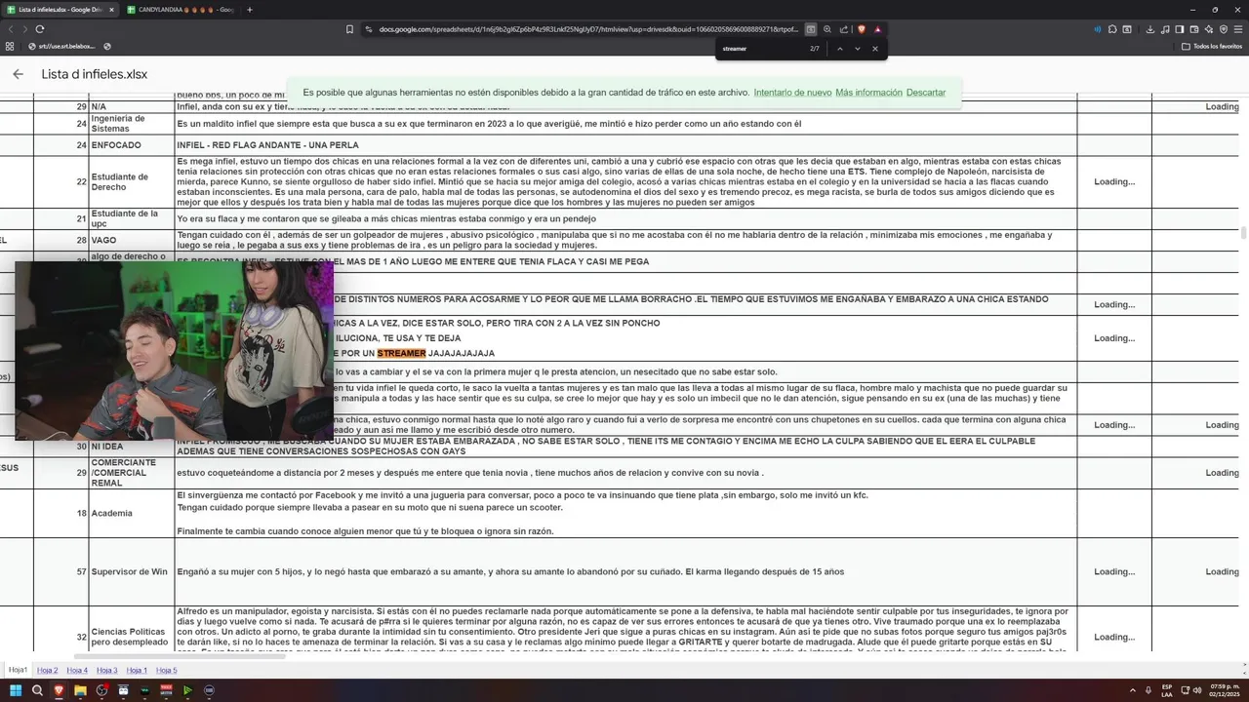The image size is (1249, 702).
Task: Open the browser main hamburger menu
Action: (x=1239, y=29)
